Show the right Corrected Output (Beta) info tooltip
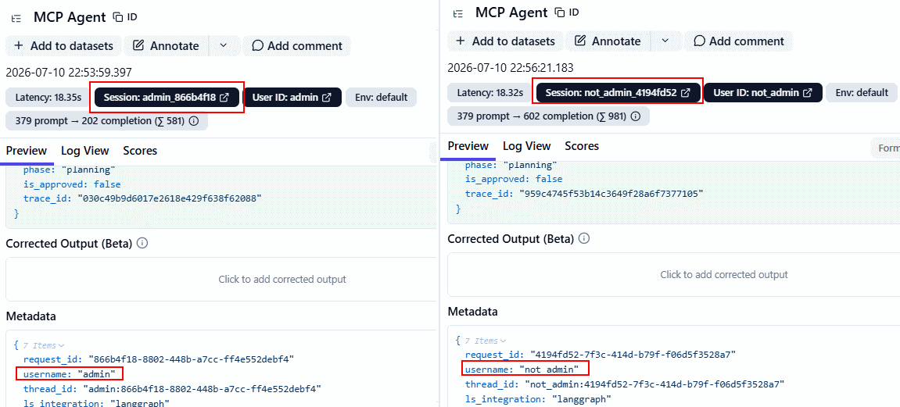900x407 pixels. point(584,238)
